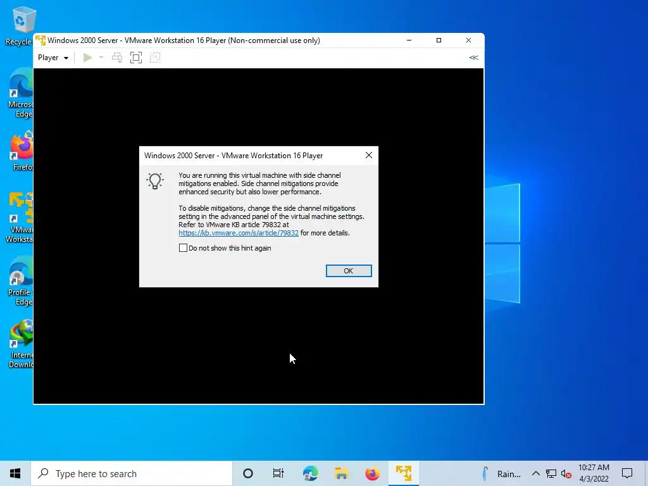Screen dimensions: 648x486
Task: Open Edge from the taskbar
Action: click(x=310, y=473)
